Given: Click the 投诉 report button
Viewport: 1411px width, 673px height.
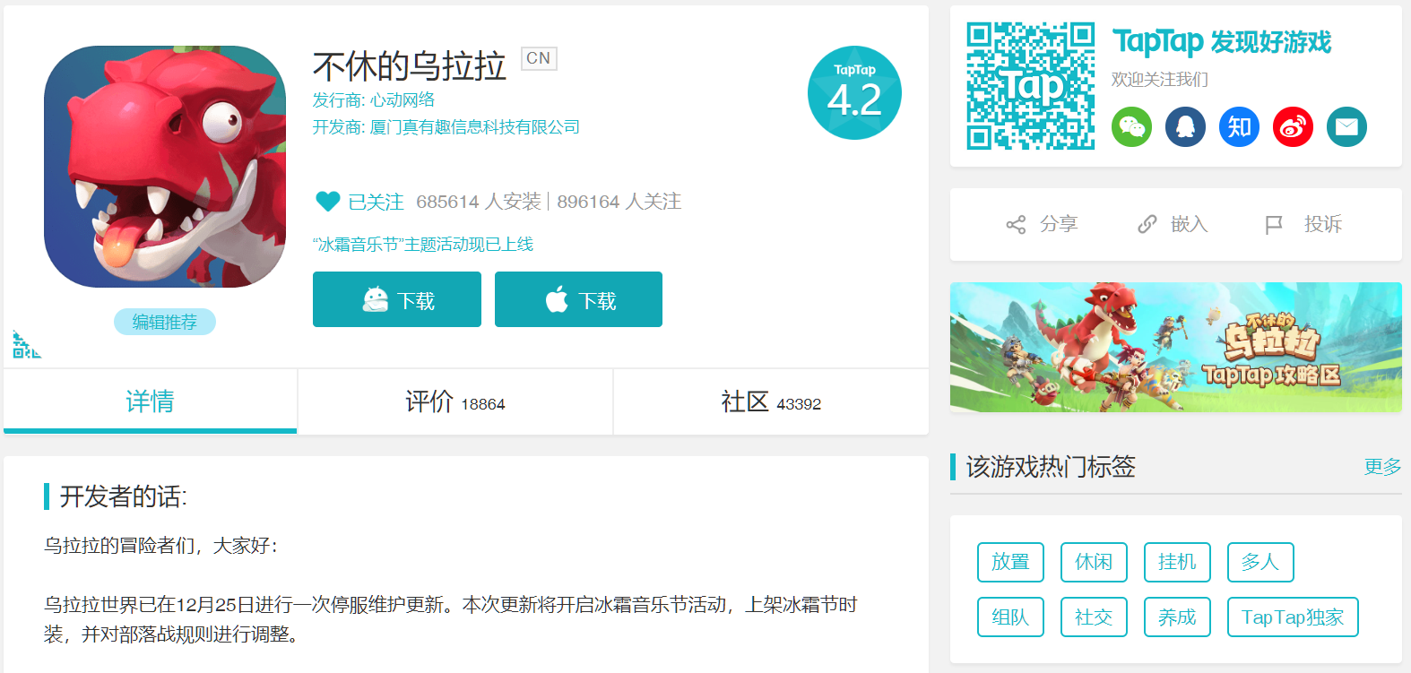Looking at the screenshot, I should [x=1303, y=224].
